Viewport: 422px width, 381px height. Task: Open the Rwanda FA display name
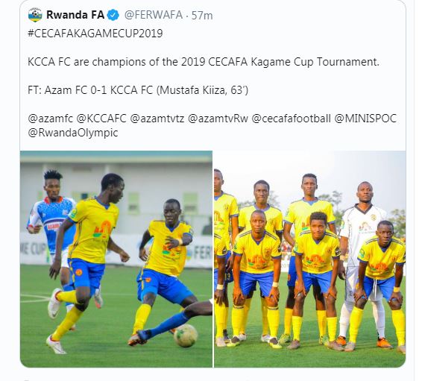pos(75,15)
